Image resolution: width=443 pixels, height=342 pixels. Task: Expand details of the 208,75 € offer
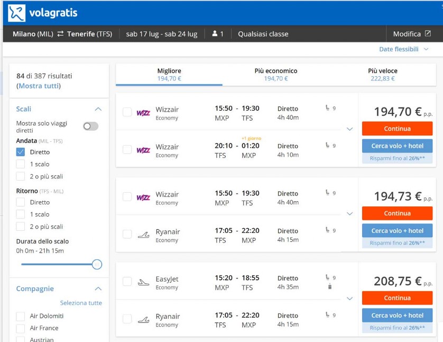(350, 299)
